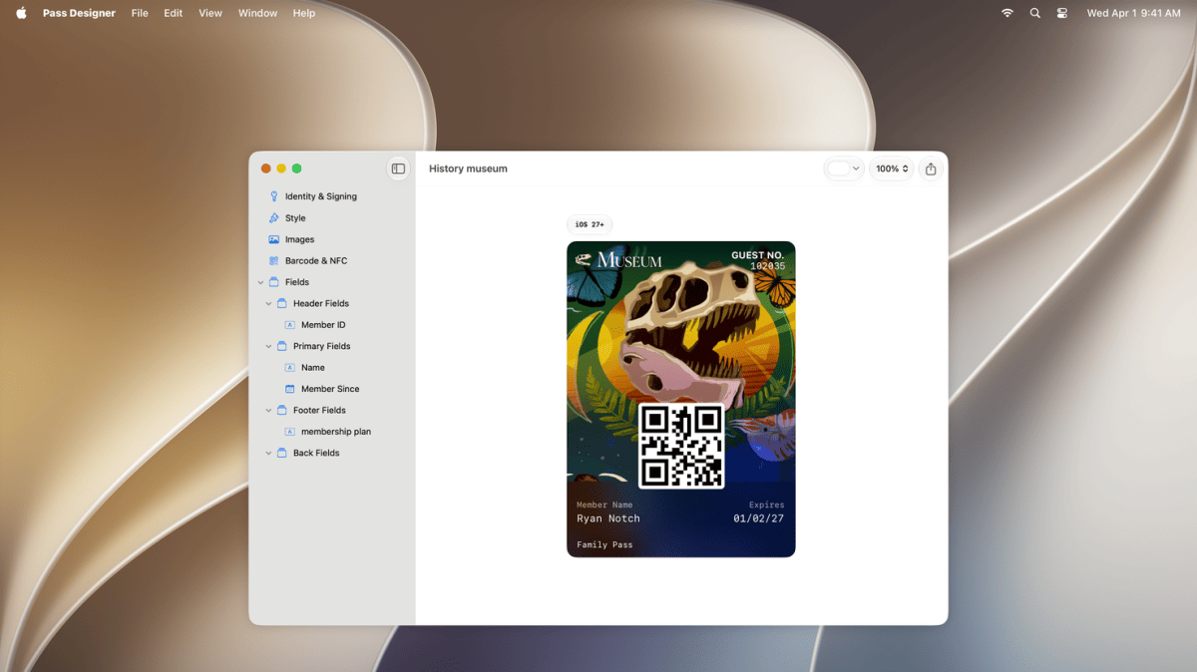Click the History museum document title
The image size is (1197, 672).
468,168
